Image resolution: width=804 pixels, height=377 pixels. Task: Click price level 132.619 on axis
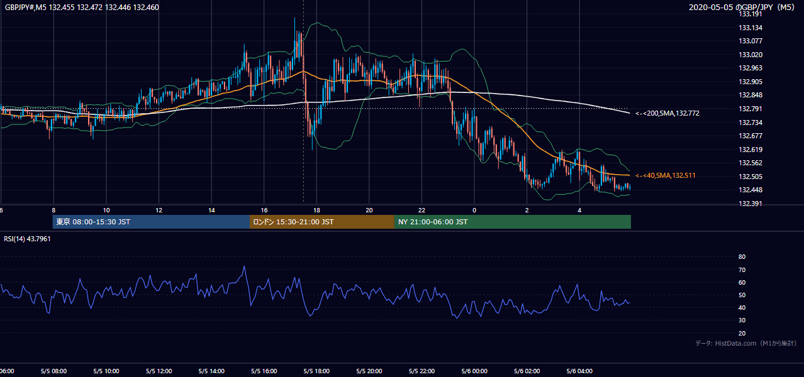[750, 150]
